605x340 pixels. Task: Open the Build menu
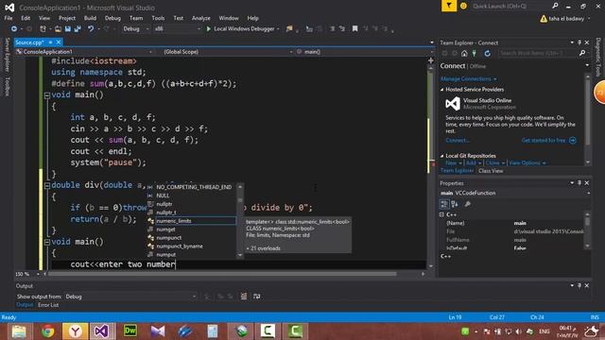90,18
